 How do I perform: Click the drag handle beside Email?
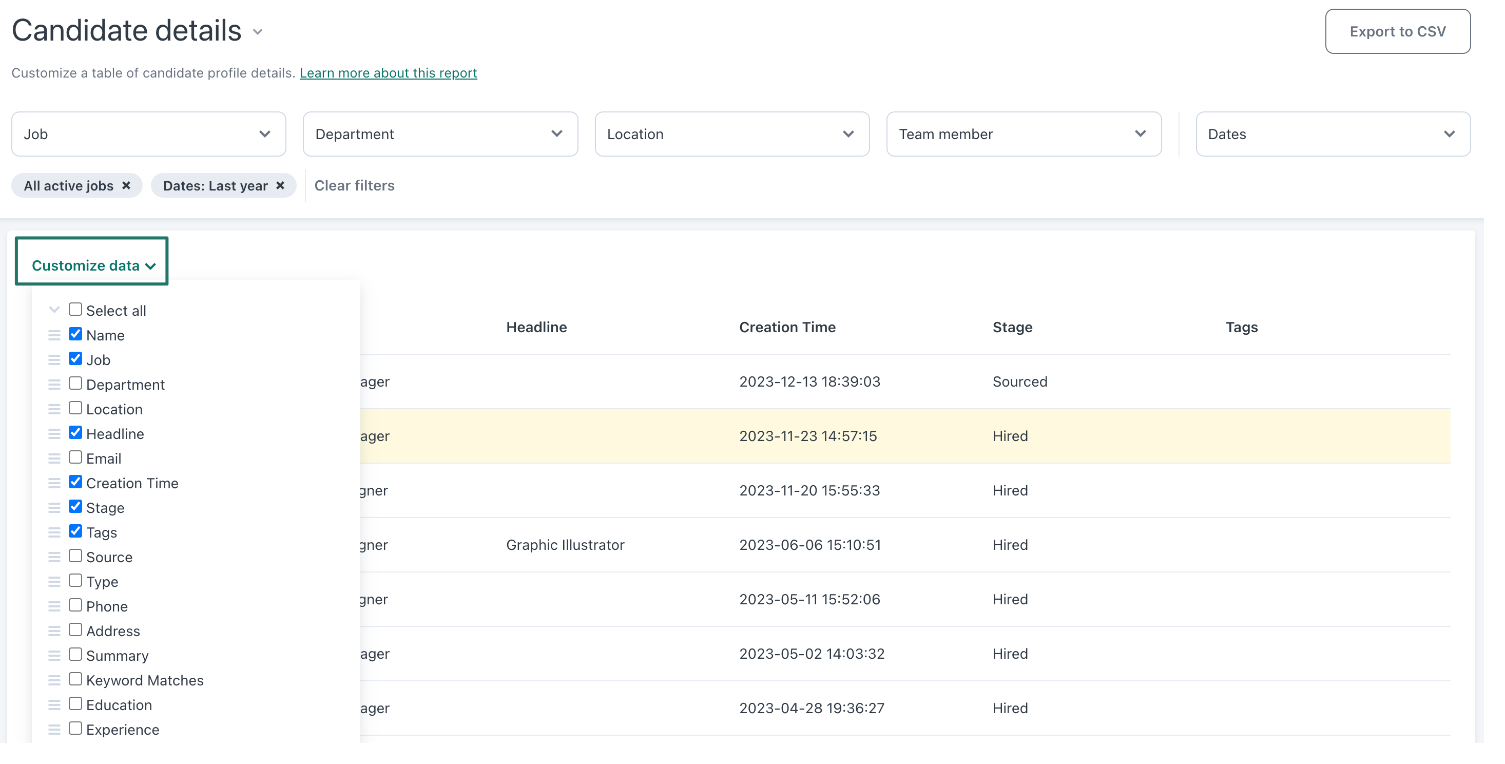click(x=54, y=459)
